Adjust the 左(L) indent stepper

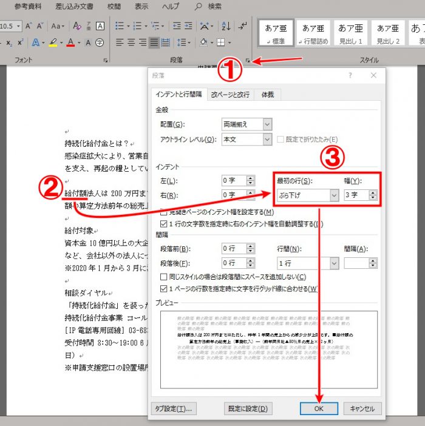click(x=251, y=181)
